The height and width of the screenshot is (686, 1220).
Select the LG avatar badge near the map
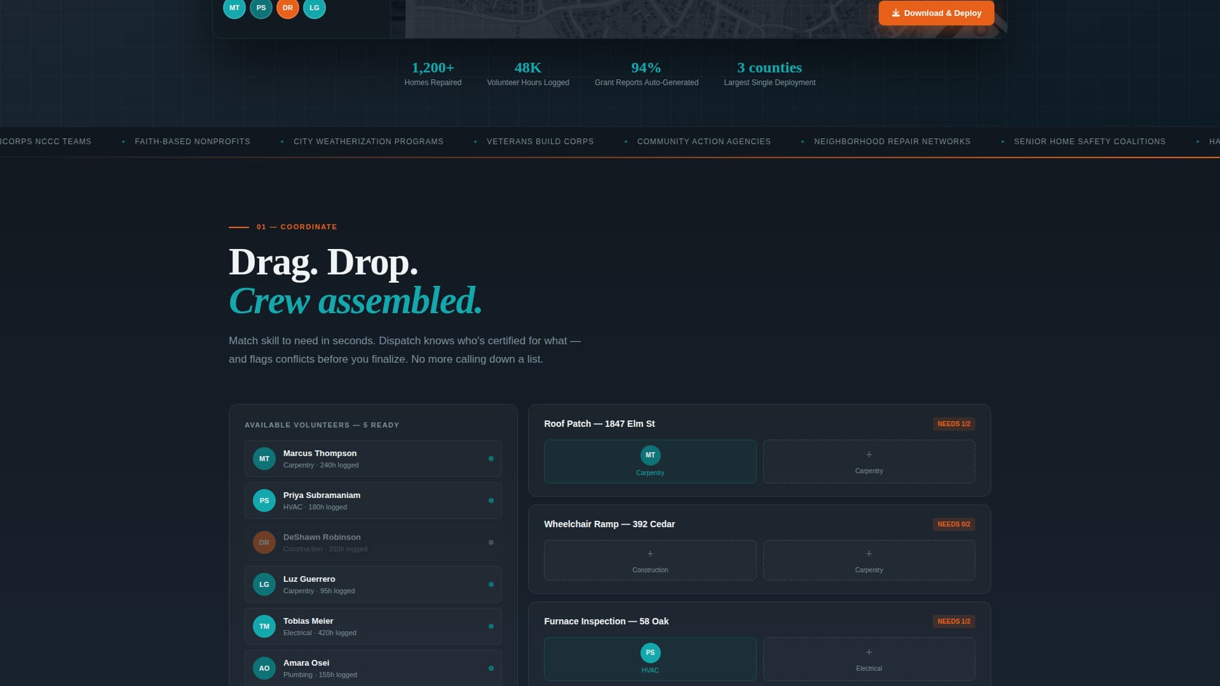(x=314, y=8)
